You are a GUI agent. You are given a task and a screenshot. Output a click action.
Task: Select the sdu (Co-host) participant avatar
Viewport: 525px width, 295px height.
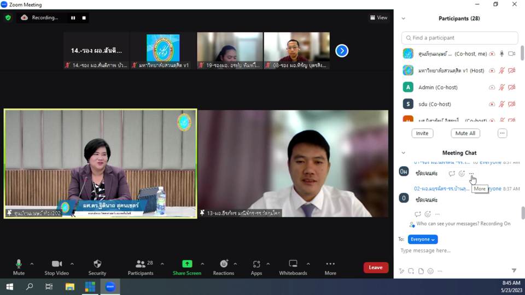[x=408, y=104]
